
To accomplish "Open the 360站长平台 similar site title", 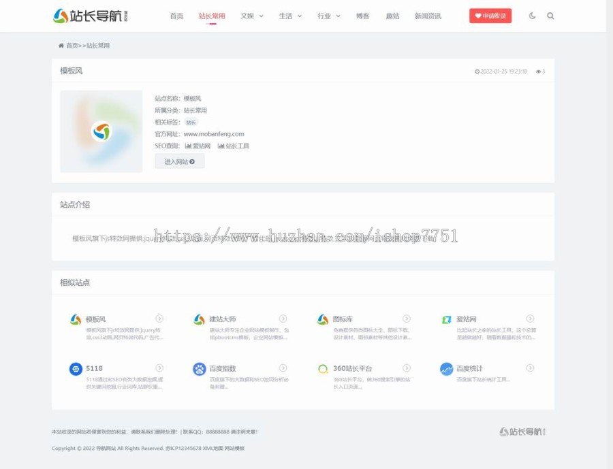I will point(352,368).
